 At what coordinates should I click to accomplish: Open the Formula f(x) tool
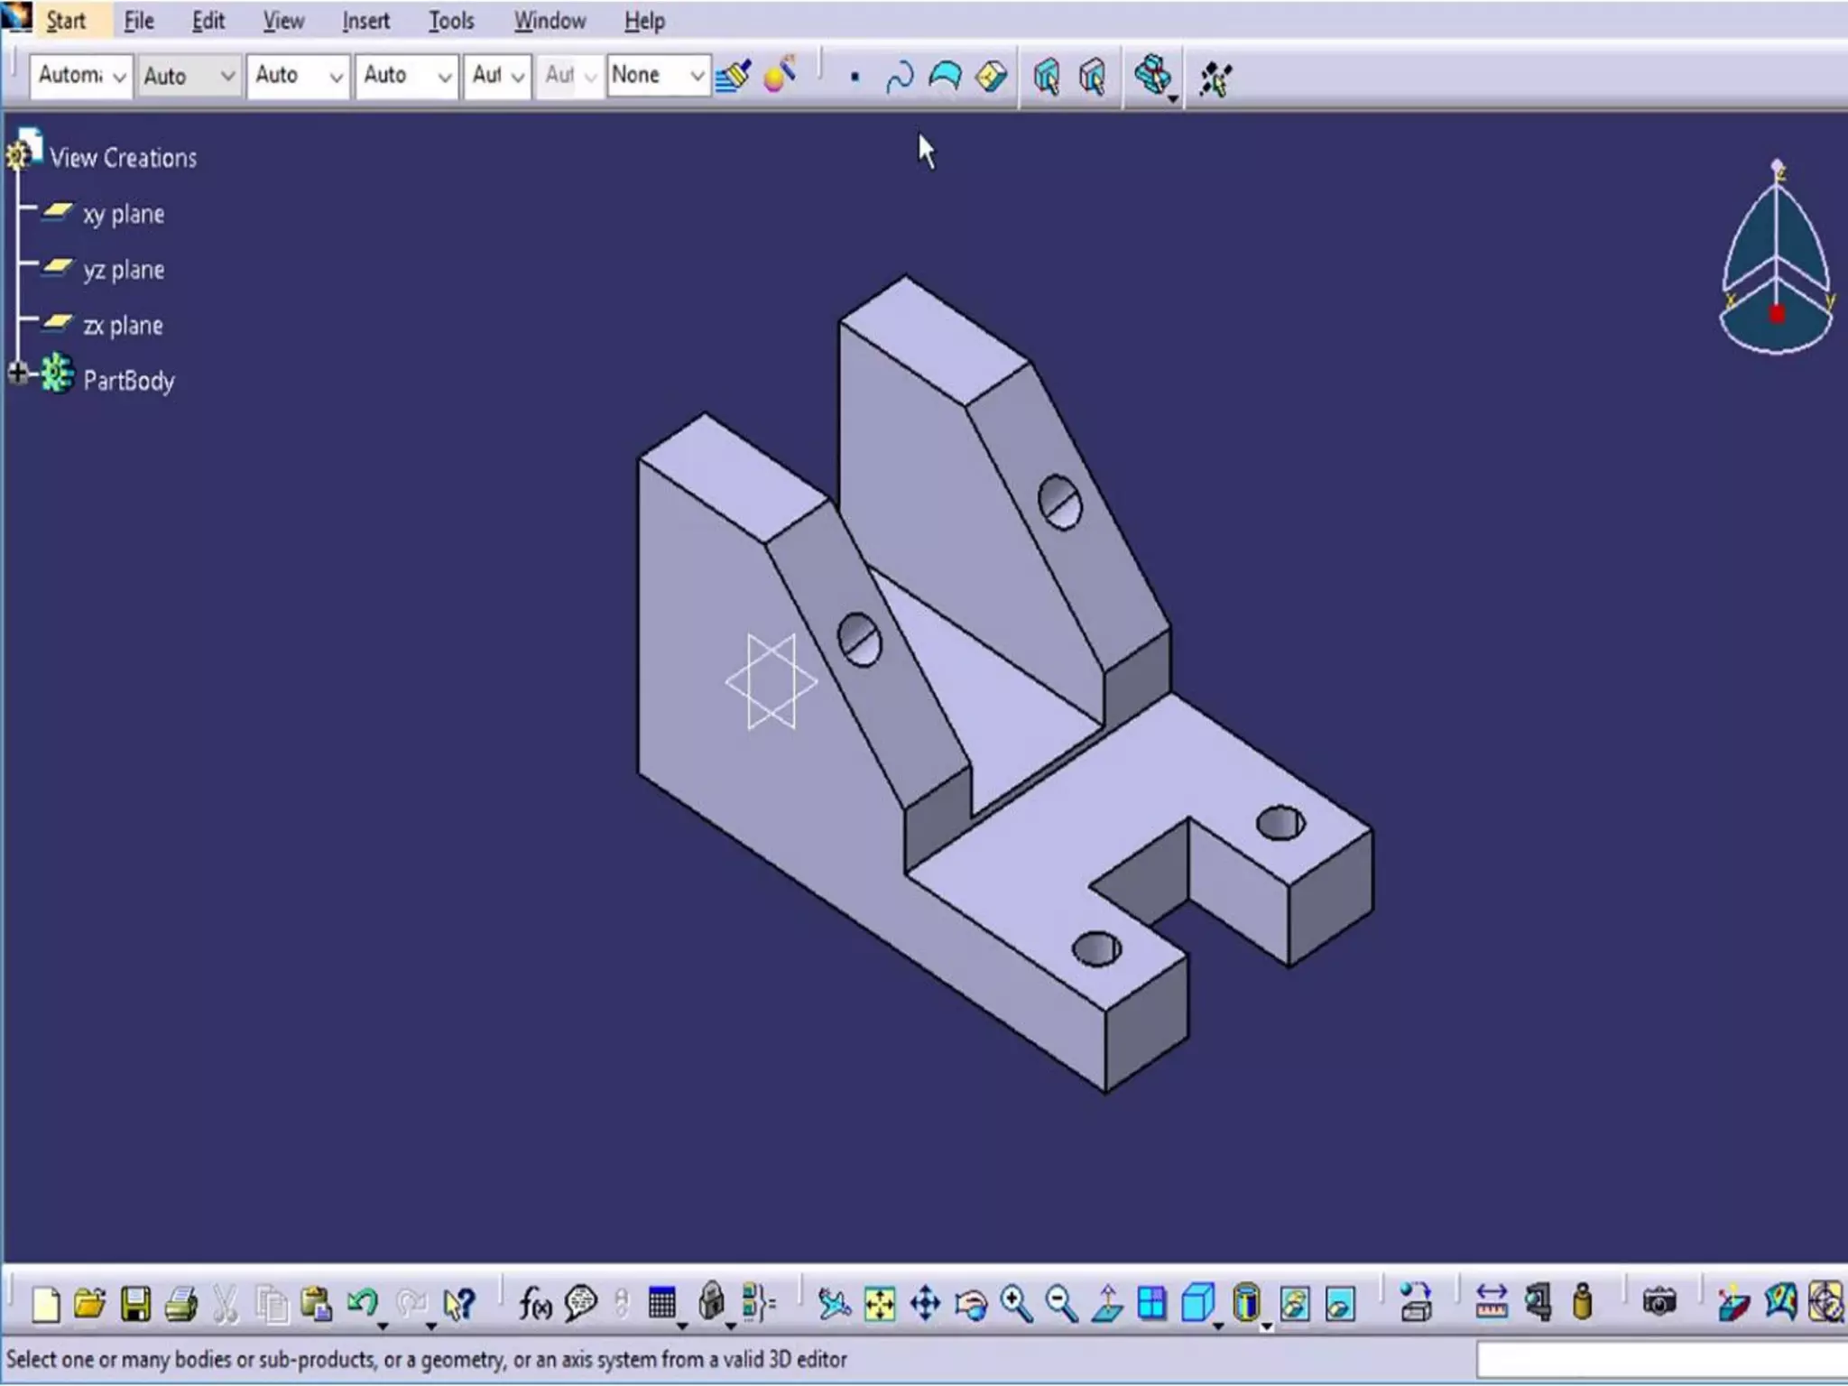(x=534, y=1304)
